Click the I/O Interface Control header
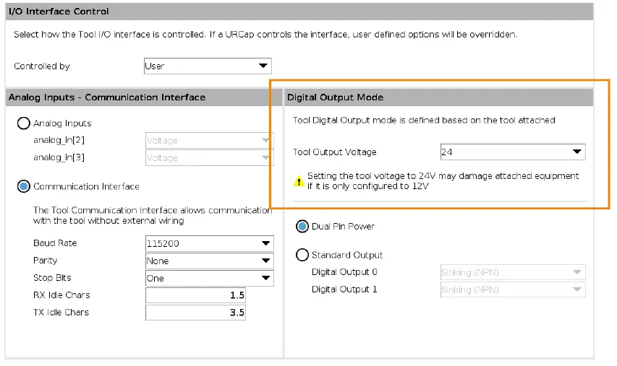 click(59, 12)
